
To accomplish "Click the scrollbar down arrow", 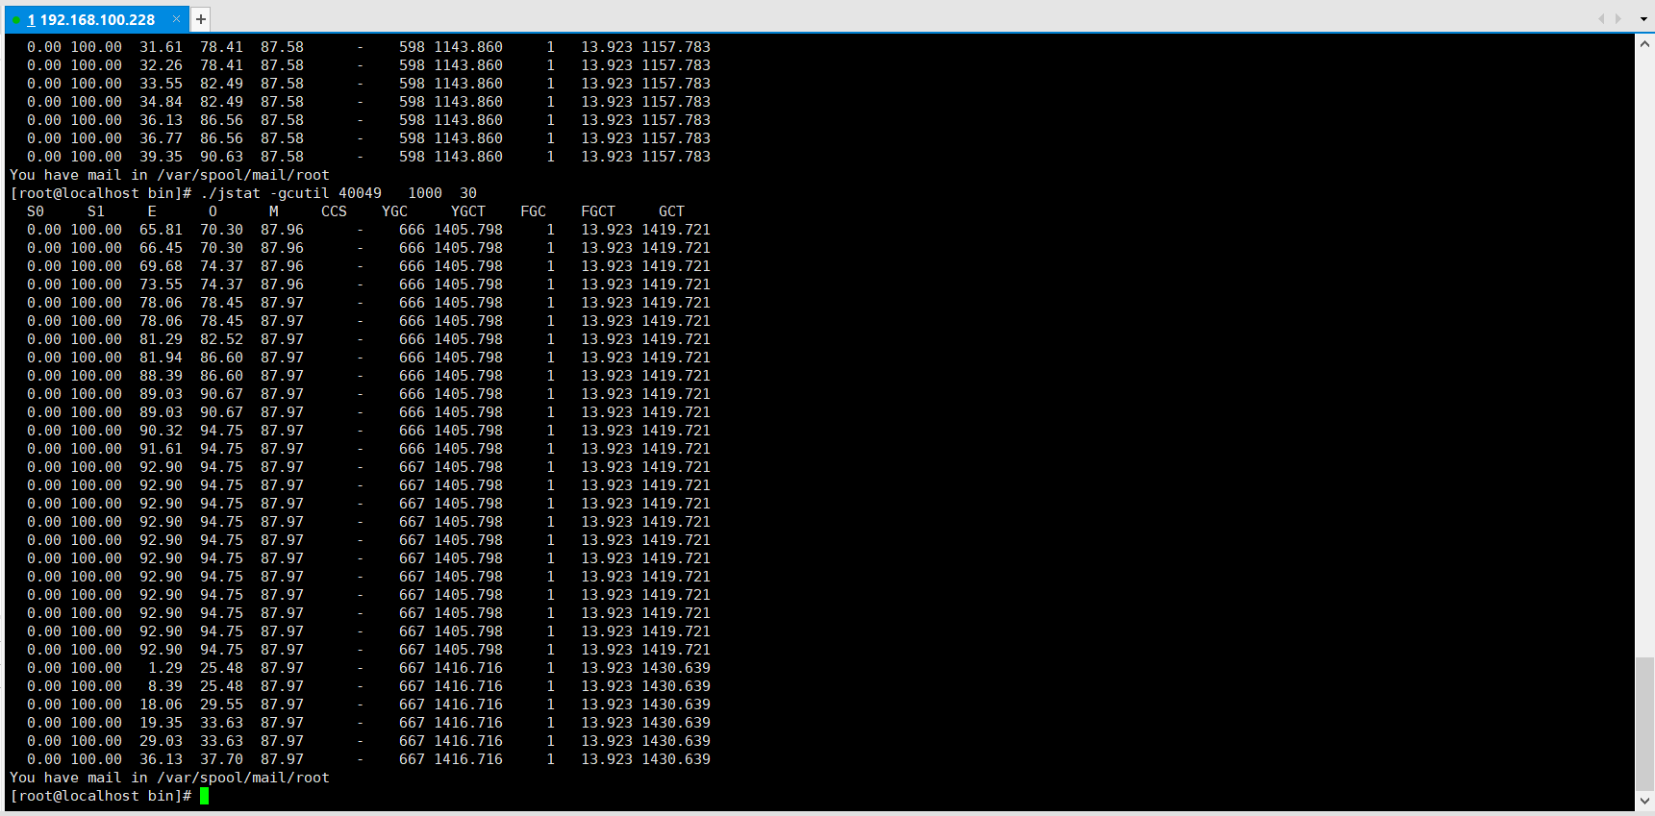I will [x=1644, y=800].
